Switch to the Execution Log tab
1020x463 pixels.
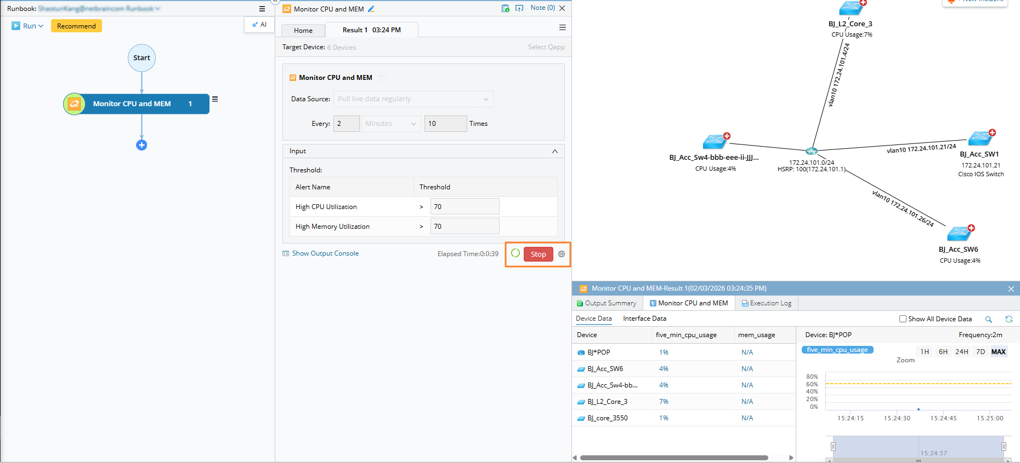pyautogui.click(x=767, y=303)
